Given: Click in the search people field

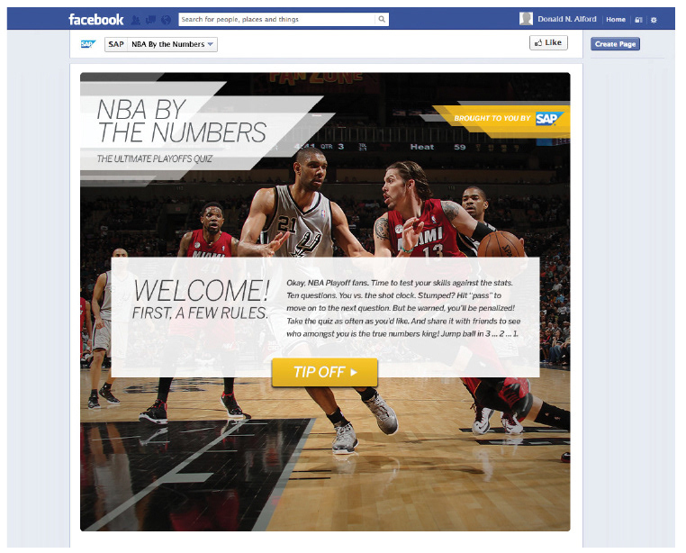Looking at the screenshot, I should coord(276,19).
